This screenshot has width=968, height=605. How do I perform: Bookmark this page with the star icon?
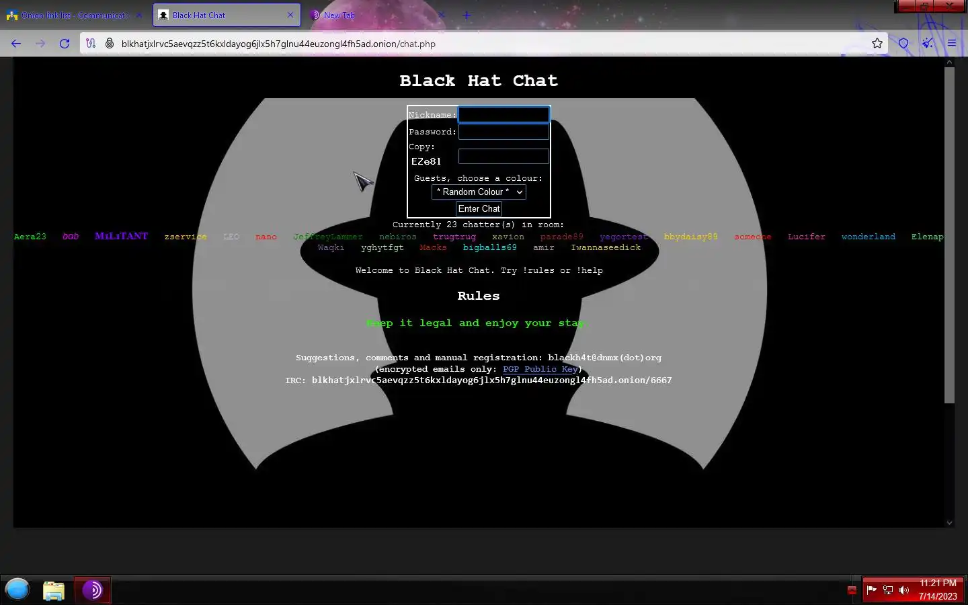[877, 44]
